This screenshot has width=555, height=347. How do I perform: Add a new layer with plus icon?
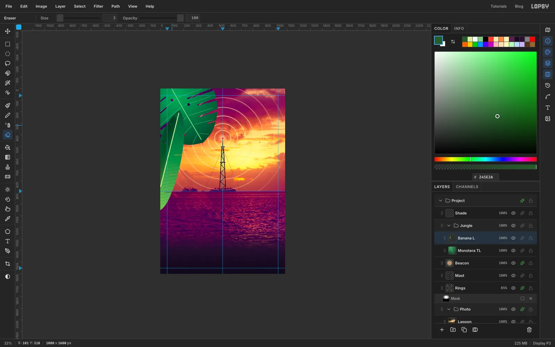tap(442, 330)
